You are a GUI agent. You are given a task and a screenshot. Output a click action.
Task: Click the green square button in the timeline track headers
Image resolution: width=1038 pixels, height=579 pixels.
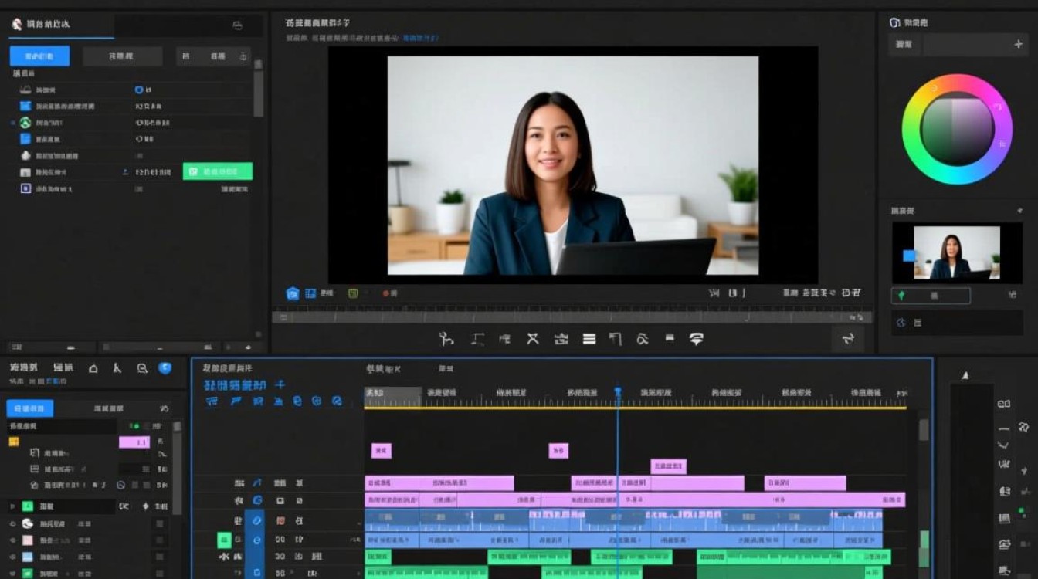pos(224,540)
